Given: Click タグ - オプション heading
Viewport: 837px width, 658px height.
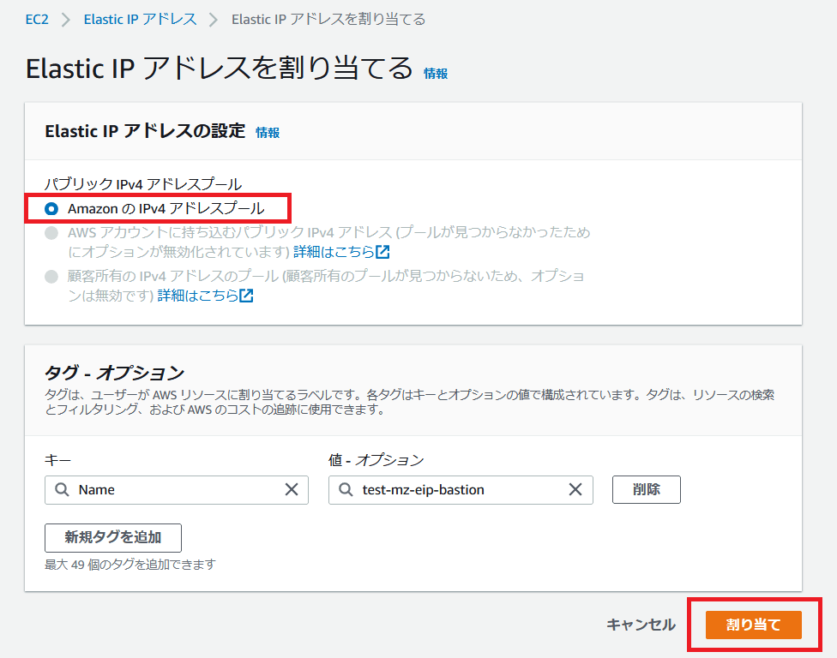Looking at the screenshot, I should coord(115,373).
